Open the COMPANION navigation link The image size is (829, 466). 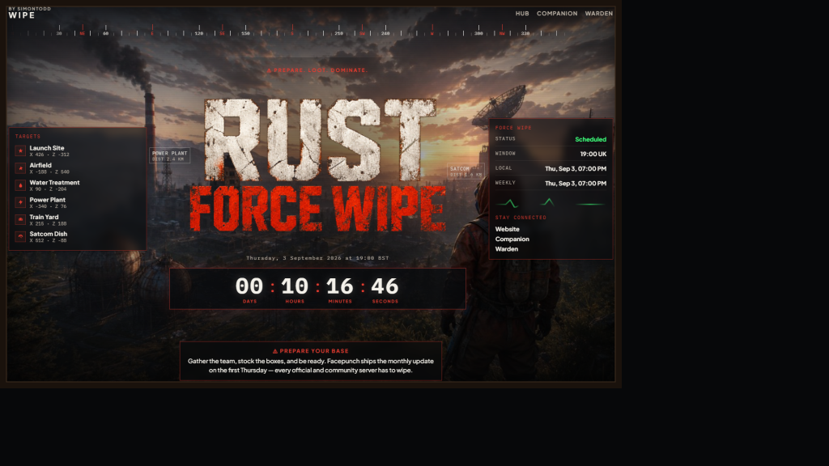tap(557, 14)
